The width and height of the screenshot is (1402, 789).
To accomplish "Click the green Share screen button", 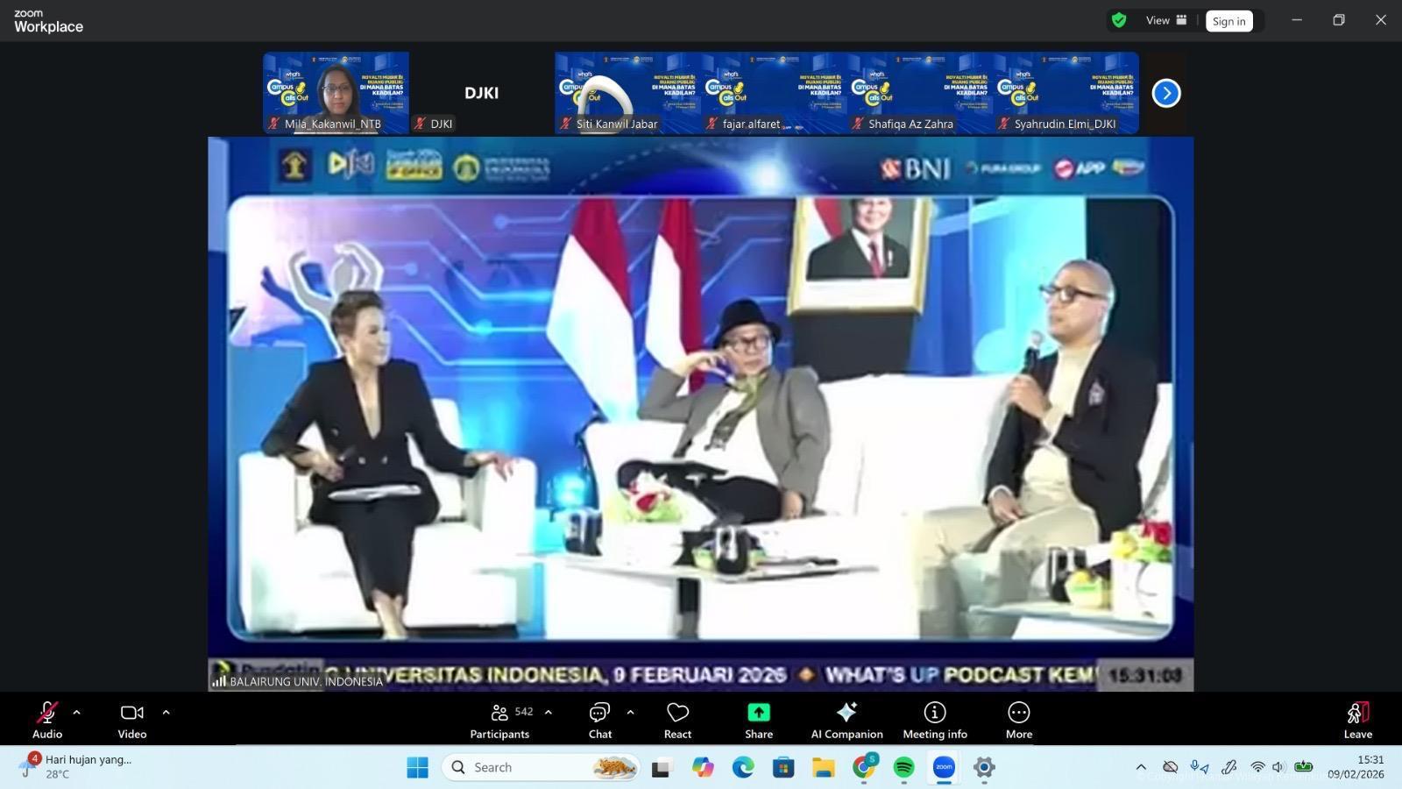I will point(758,721).
